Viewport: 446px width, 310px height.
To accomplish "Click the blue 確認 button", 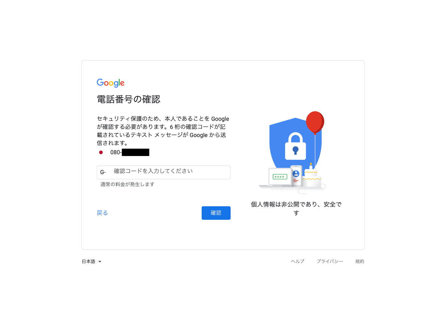I will (216, 213).
